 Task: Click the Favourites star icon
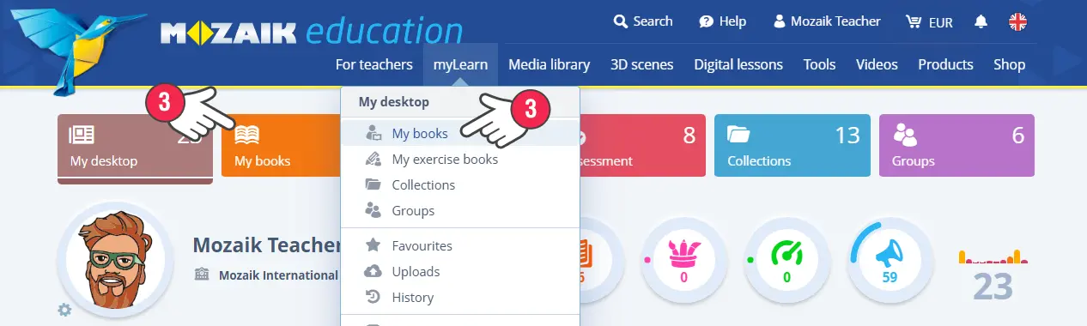pyautogui.click(x=373, y=245)
